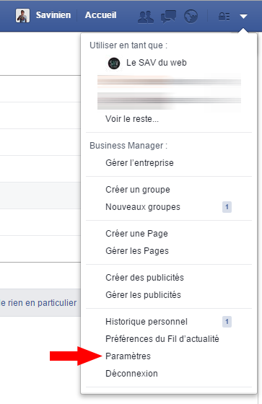Viewport: 262px width, 404px height.
Task: Click the 'rien en particulier' text
Action: coord(42,303)
